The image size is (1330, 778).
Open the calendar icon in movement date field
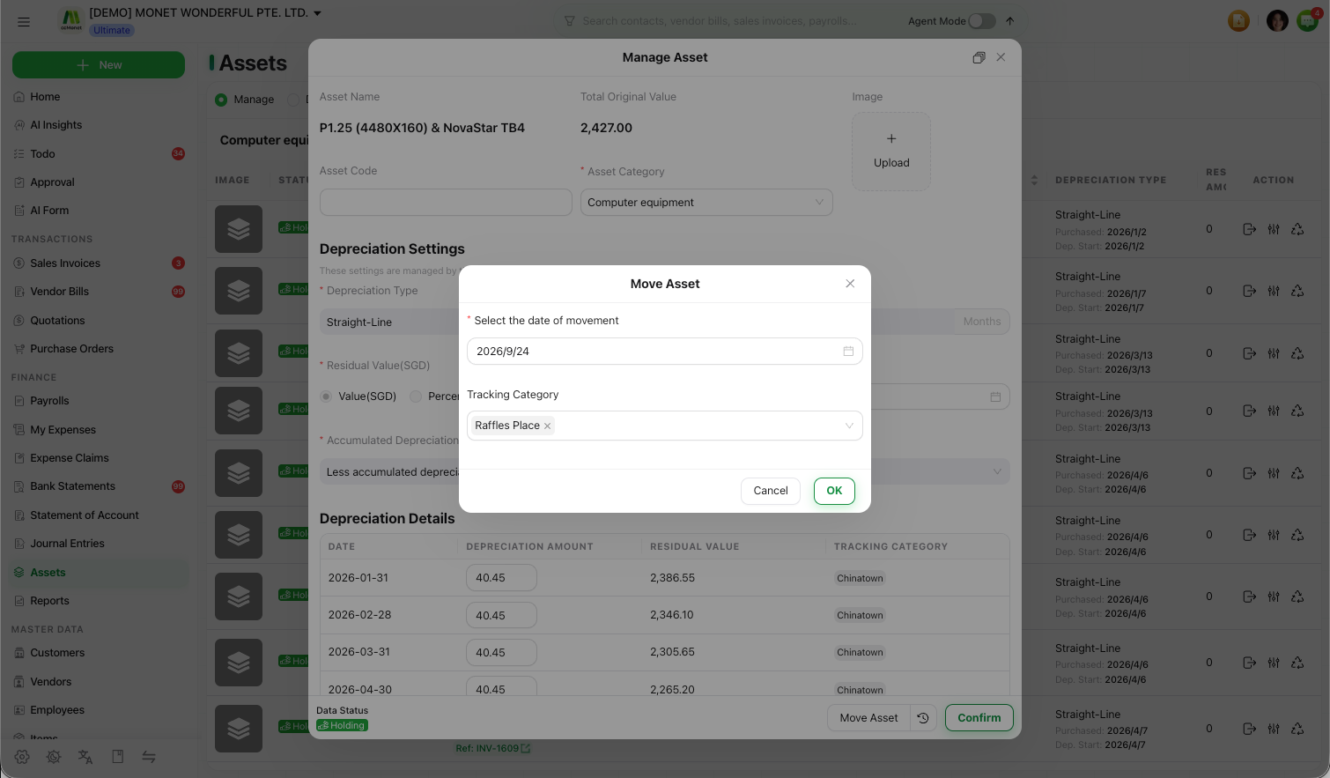tap(848, 351)
